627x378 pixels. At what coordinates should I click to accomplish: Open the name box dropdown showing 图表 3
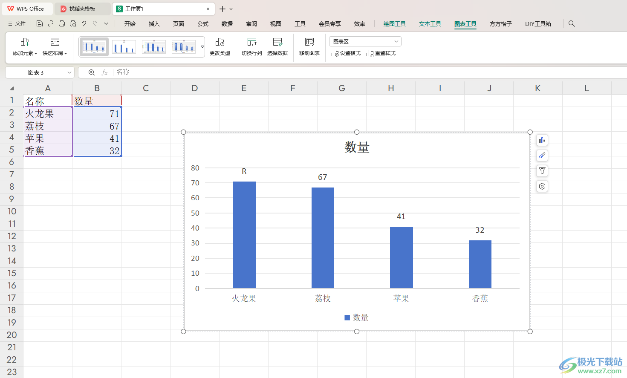tap(69, 72)
